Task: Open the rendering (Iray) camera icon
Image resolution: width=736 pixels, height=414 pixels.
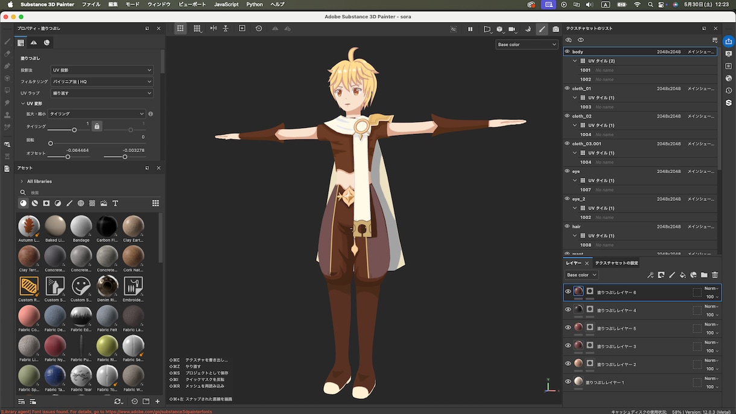Action: pyautogui.click(x=556, y=29)
